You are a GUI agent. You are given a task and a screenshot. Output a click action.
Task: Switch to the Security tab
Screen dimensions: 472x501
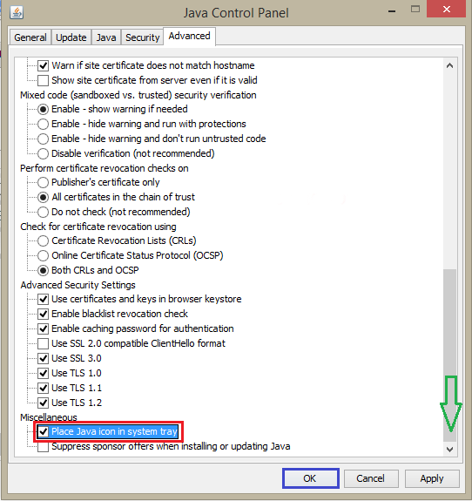coord(143,37)
